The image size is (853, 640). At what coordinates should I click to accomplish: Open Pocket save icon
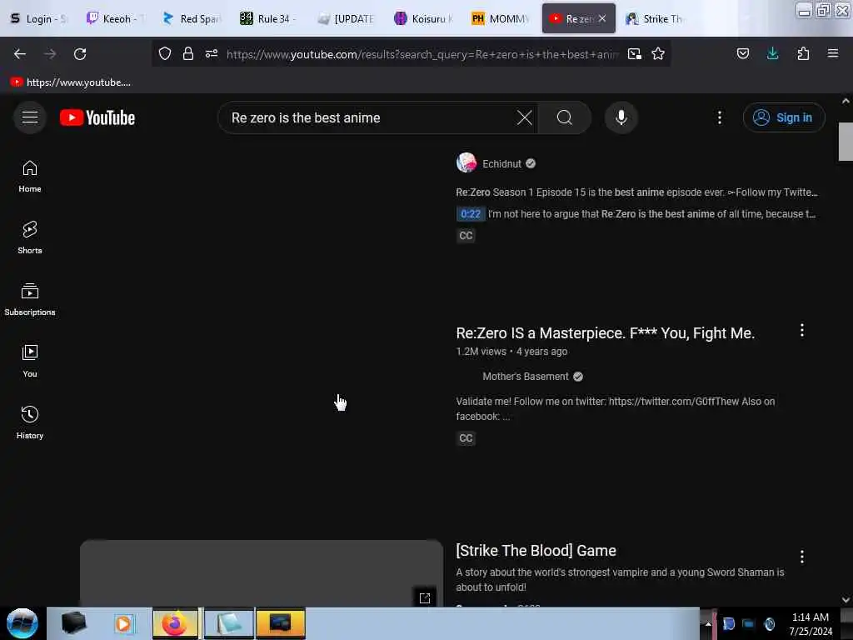coord(742,53)
